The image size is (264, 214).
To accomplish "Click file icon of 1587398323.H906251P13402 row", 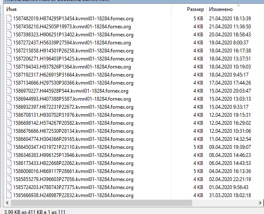I will (x=9, y=35).
